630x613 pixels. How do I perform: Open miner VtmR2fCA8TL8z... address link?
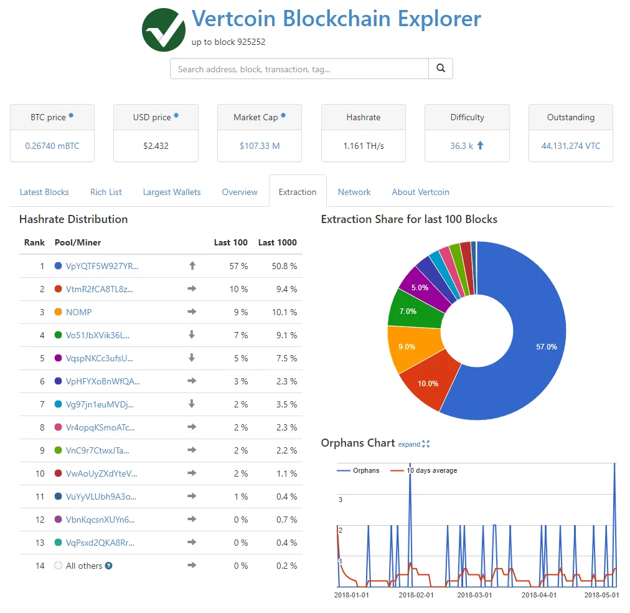pos(99,290)
